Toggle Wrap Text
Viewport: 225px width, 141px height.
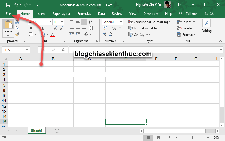(91, 22)
